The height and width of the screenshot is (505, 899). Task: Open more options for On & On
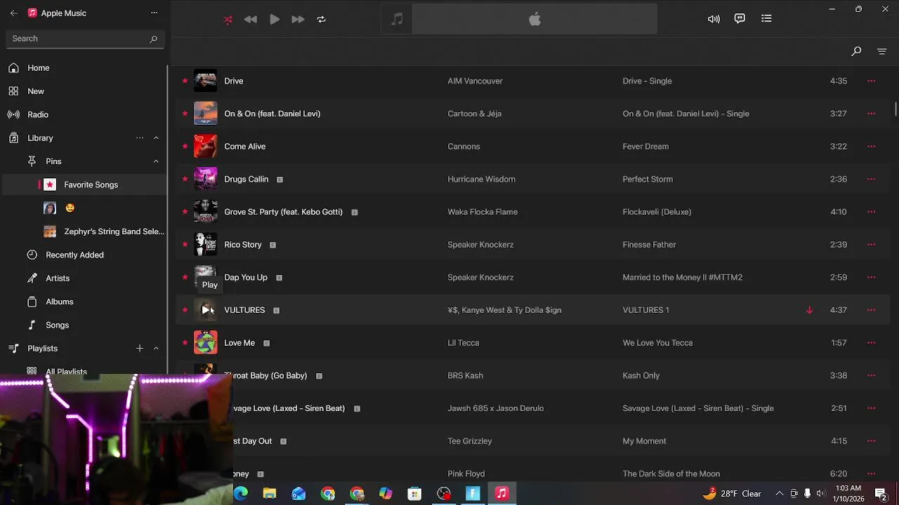click(x=871, y=114)
